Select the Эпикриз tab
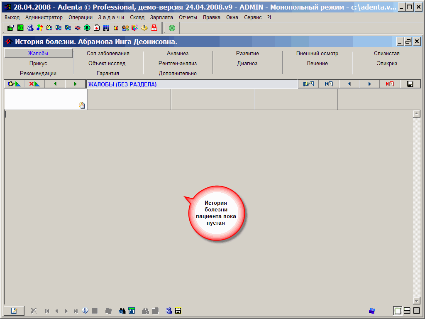Image resolution: width=425 pixels, height=319 pixels. [x=387, y=64]
